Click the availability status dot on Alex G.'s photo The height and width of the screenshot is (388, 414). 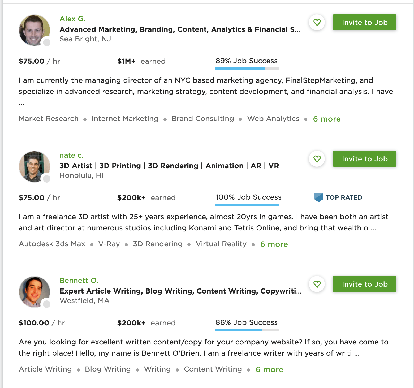click(x=46, y=42)
